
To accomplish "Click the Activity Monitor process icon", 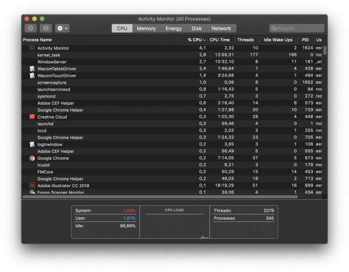I will tap(32, 48).
